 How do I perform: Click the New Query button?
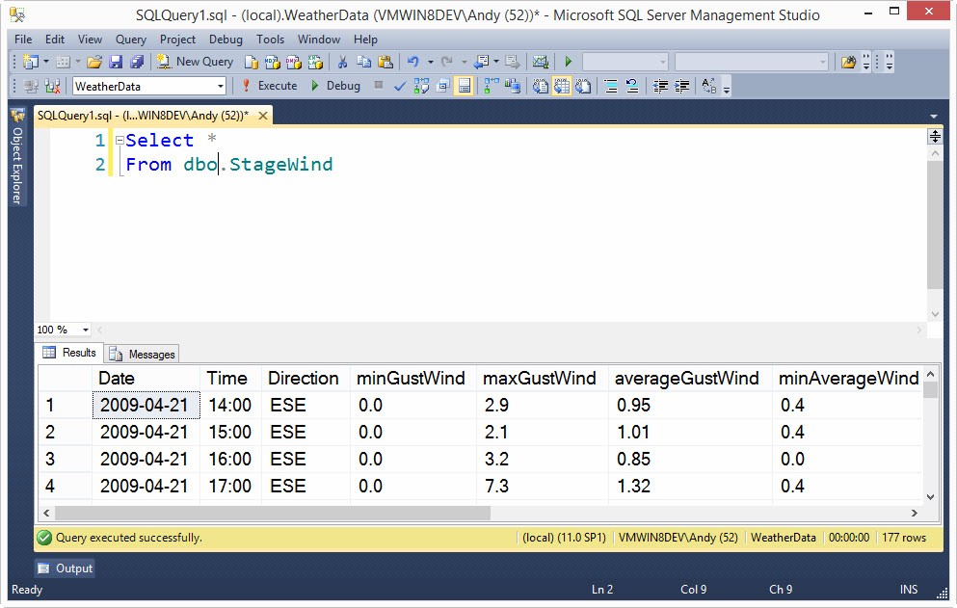pyautogui.click(x=196, y=62)
